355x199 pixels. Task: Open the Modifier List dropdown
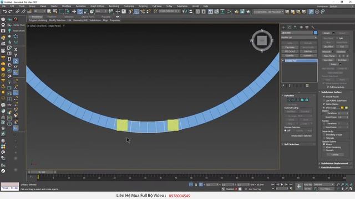click(x=299, y=38)
